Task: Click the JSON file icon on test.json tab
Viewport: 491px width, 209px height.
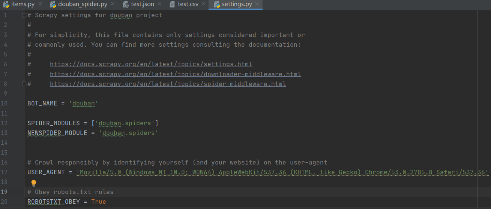Action: point(126,4)
